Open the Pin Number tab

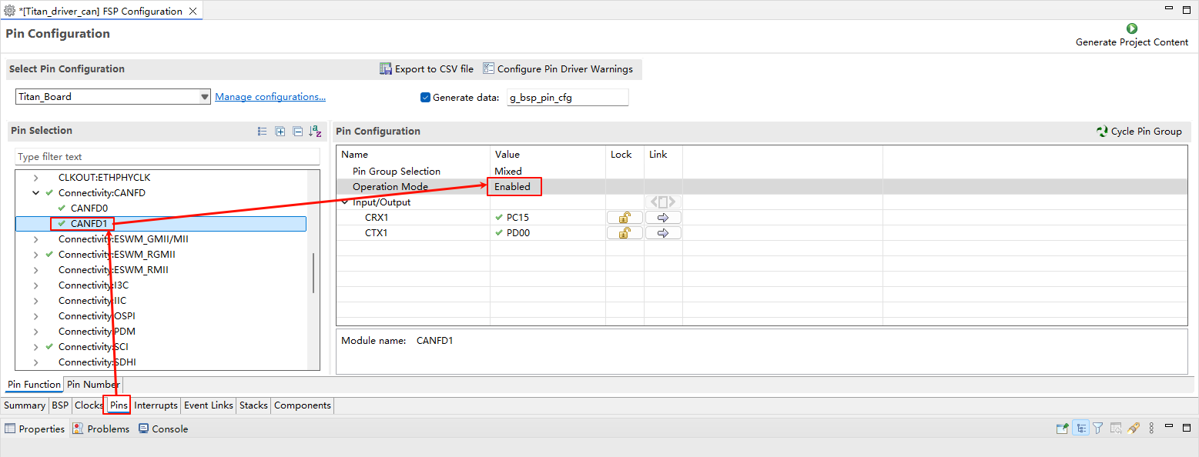(x=92, y=385)
